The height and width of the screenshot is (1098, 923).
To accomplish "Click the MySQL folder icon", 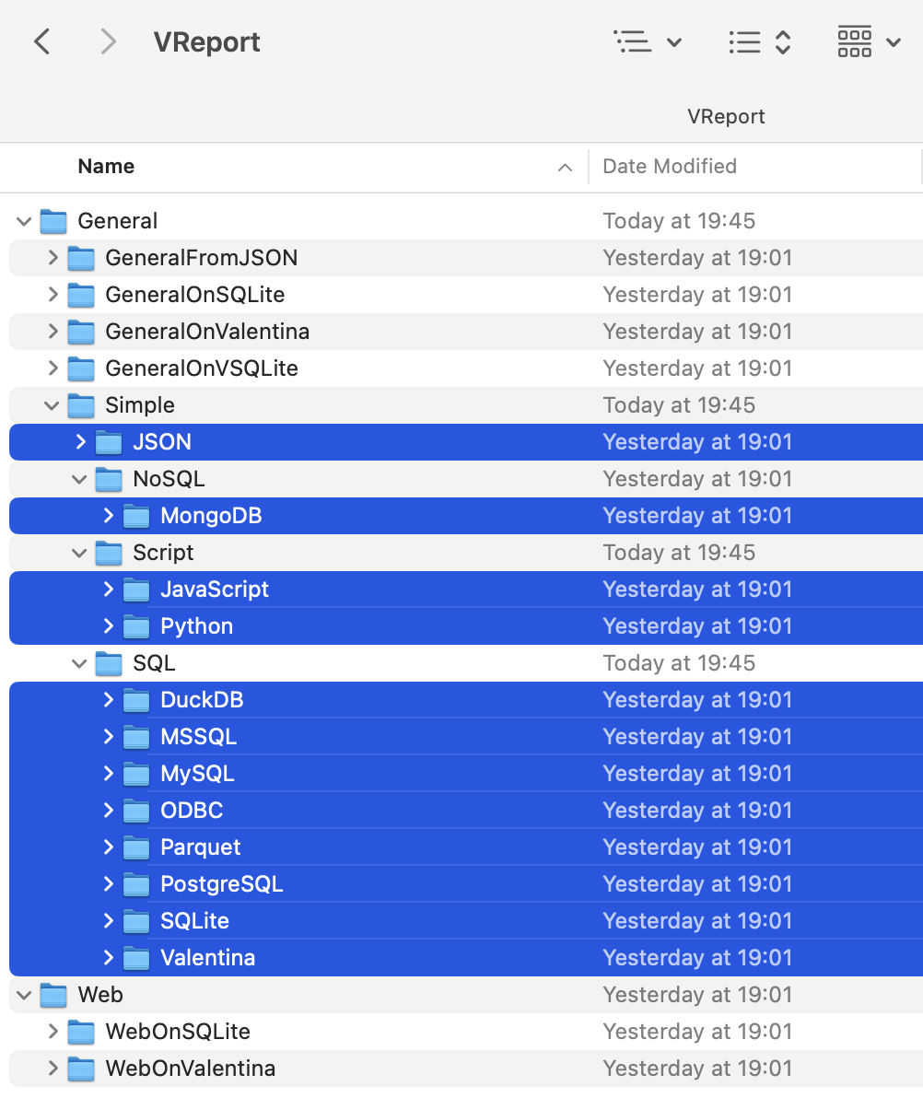I will tap(136, 775).
